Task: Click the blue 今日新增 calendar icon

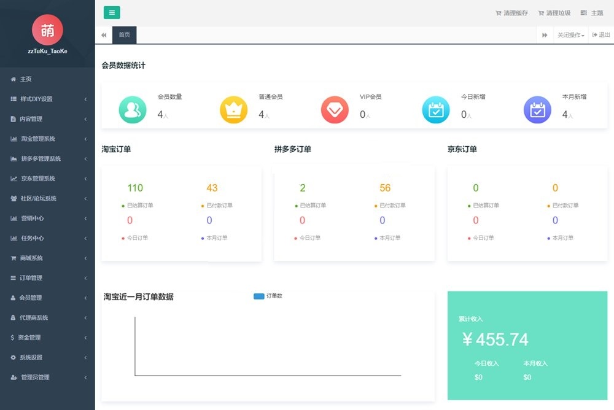Action: click(435, 110)
